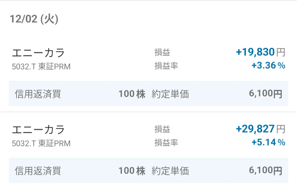Tap the +19,830円 profit amount
297x184 pixels.
[260, 52]
